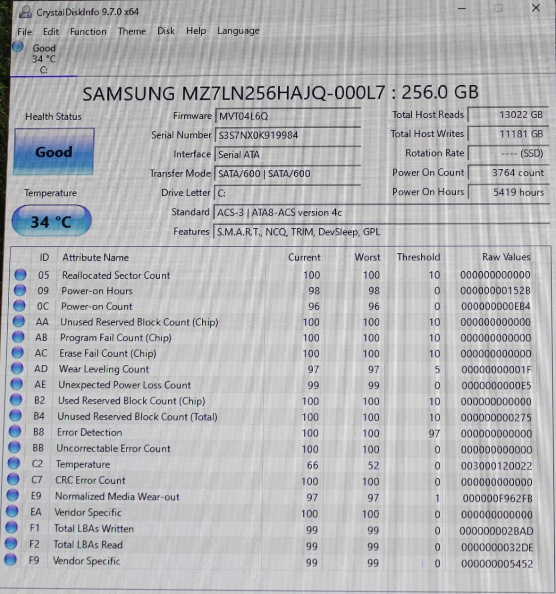Click status orb in C2 Temperature row

pyautogui.click(x=14, y=463)
